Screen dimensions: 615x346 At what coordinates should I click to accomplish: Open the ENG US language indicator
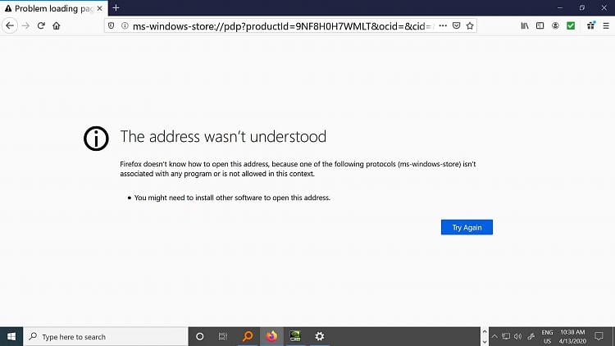(x=547, y=337)
